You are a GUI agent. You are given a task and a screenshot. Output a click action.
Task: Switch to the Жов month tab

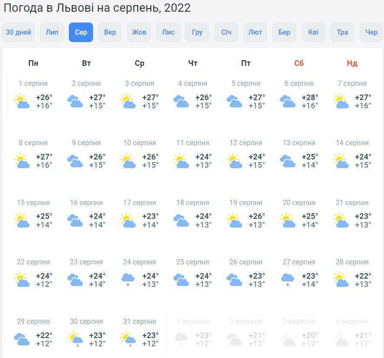tap(139, 33)
